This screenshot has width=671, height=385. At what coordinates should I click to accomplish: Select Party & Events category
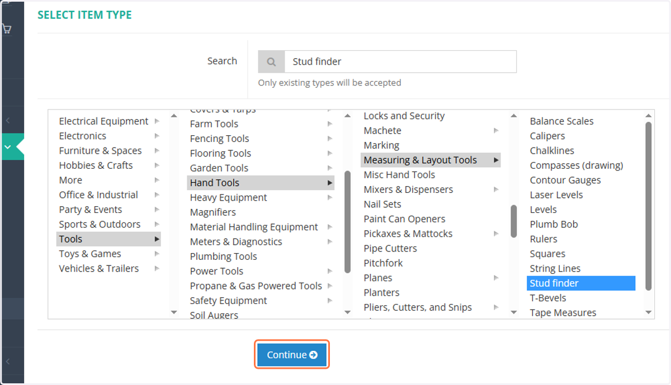pyautogui.click(x=91, y=210)
